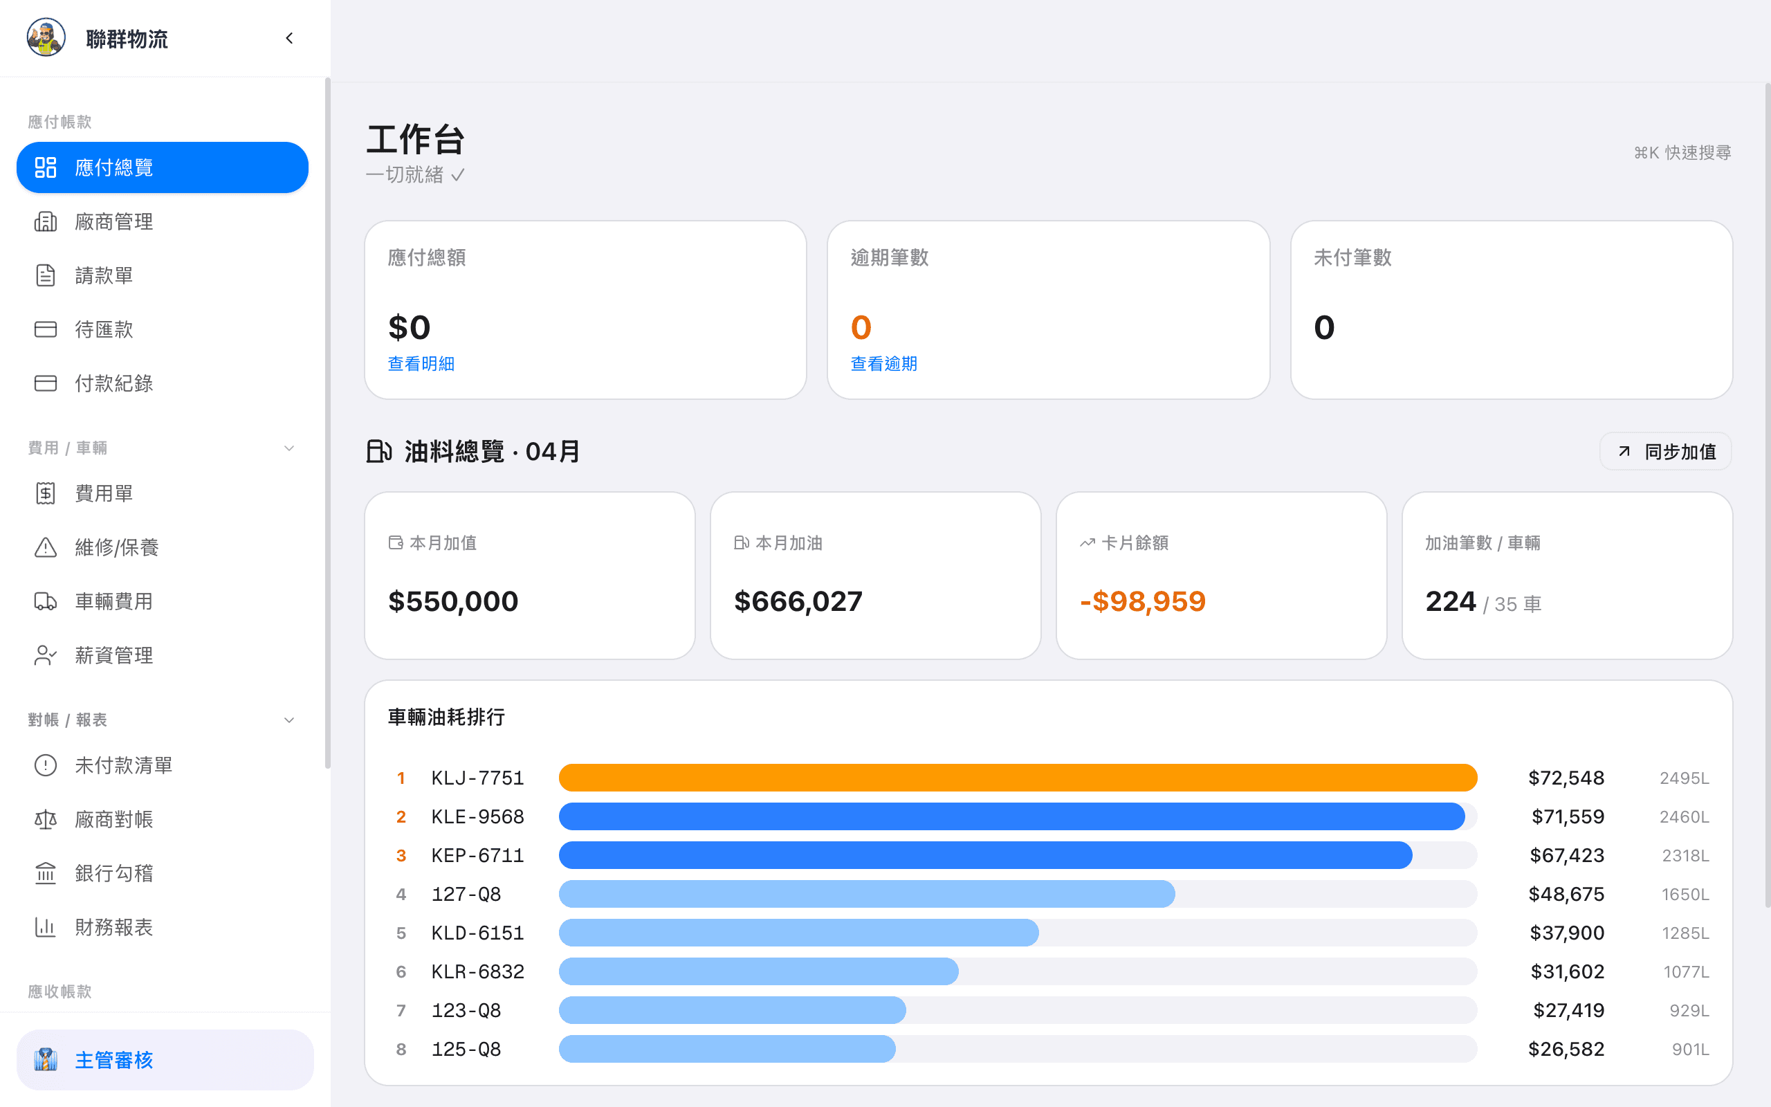Click the 請款單 invoice icon
This screenshot has height=1107, width=1771.
tap(46, 275)
